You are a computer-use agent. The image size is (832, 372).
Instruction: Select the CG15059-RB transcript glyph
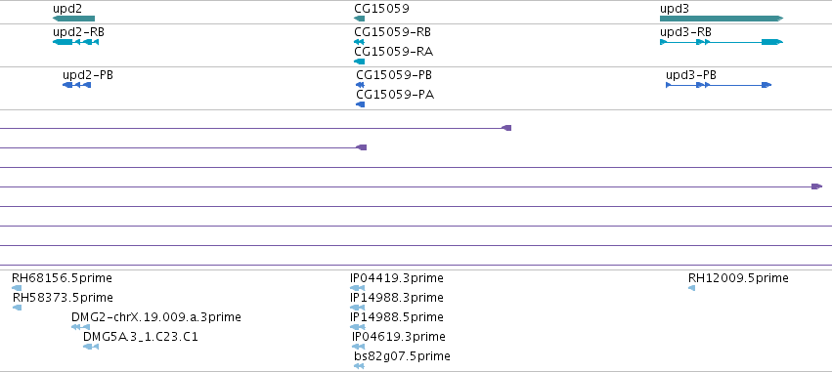[x=359, y=42]
